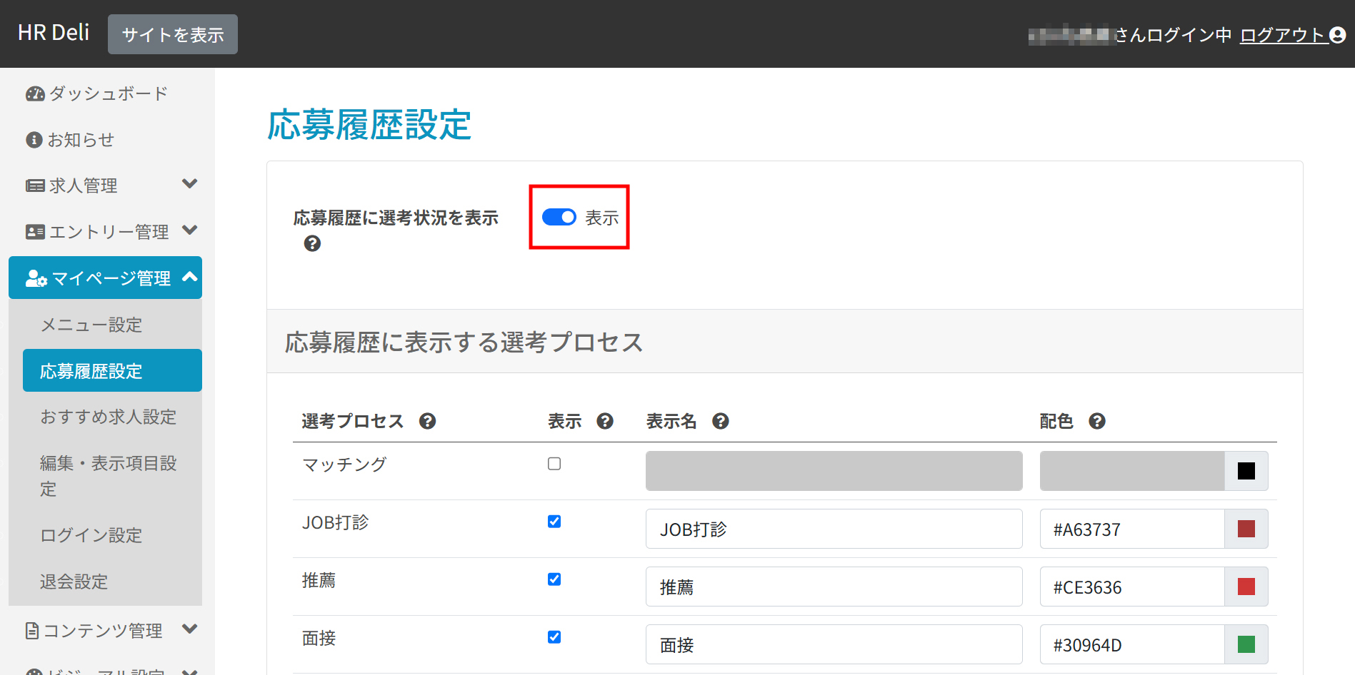Expand the コンテンツ管理 menu chevron
Viewport: 1355px width, 675px height.
coord(189,629)
